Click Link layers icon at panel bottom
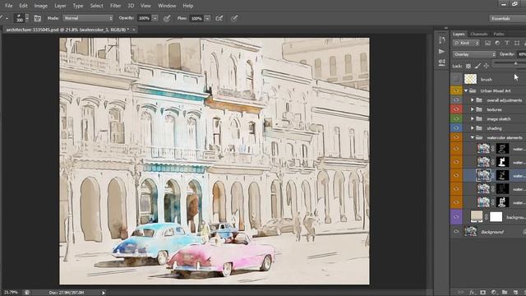This screenshot has height=296, width=526. pyautogui.click(x=461, y=293)
